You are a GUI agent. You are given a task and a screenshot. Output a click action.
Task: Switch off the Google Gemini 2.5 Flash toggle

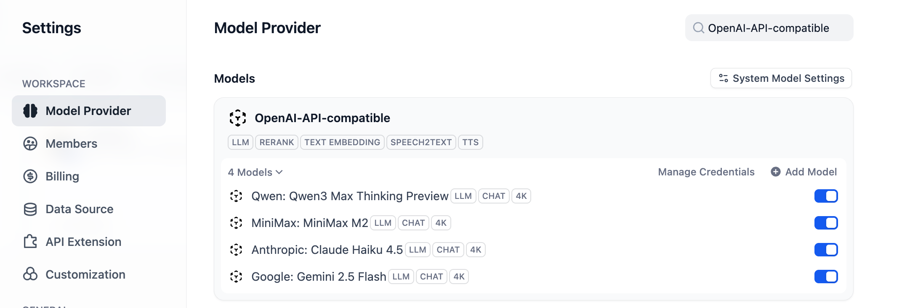click(x=826, y=277)
